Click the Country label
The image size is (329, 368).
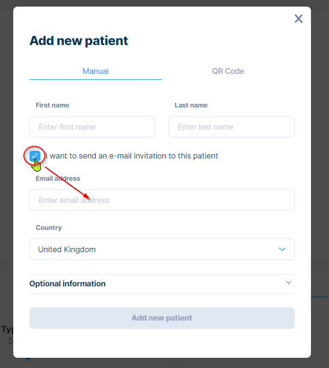coord(49,228)
